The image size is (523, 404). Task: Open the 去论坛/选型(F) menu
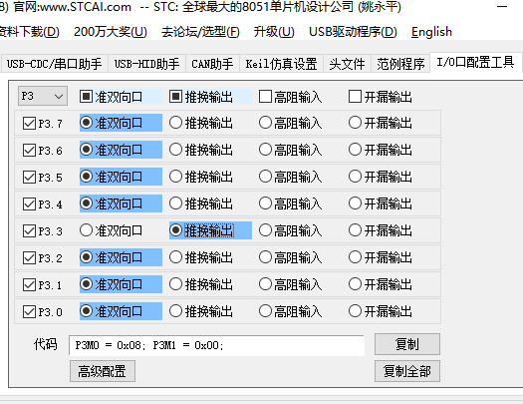pyautogui.click(x=200, y=32)
